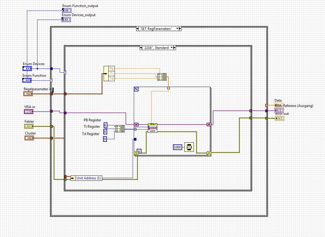Select the VISA-Referenz (Ausgang) indicator terminal
This screenshot has height=237, width=325.
(279, 110)
